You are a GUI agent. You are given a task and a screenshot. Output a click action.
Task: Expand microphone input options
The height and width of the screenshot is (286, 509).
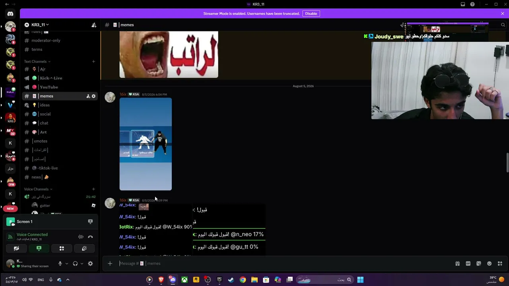pyautogui.click(x=66, y=263)
